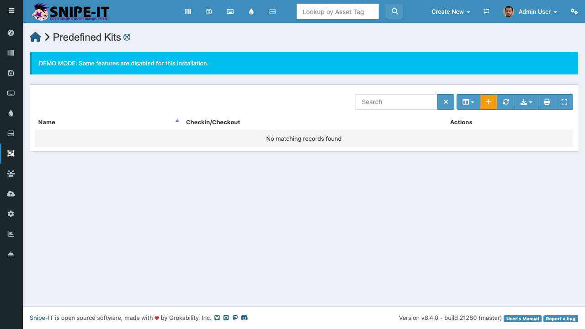The image size is (585, 329).
Task: Open Components via the sidebar drive icon
Action: coord(11,133)
